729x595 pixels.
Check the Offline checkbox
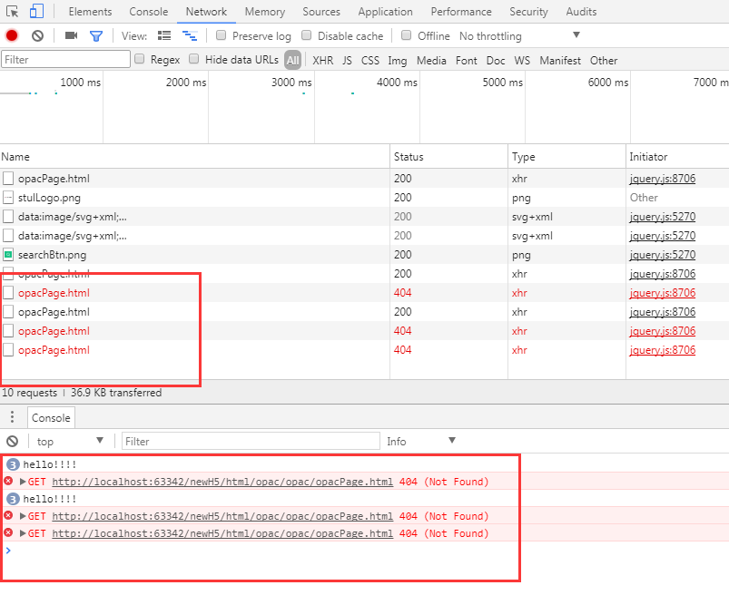pos(407,35)
